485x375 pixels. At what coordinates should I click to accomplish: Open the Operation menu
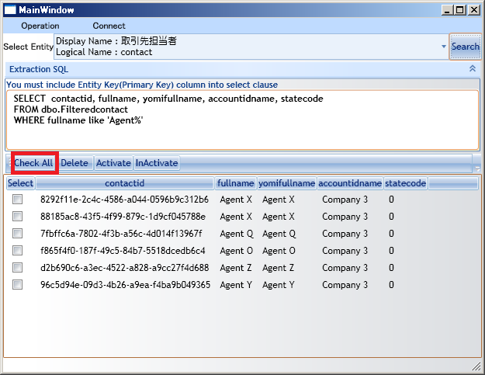[x=40, y=26]
